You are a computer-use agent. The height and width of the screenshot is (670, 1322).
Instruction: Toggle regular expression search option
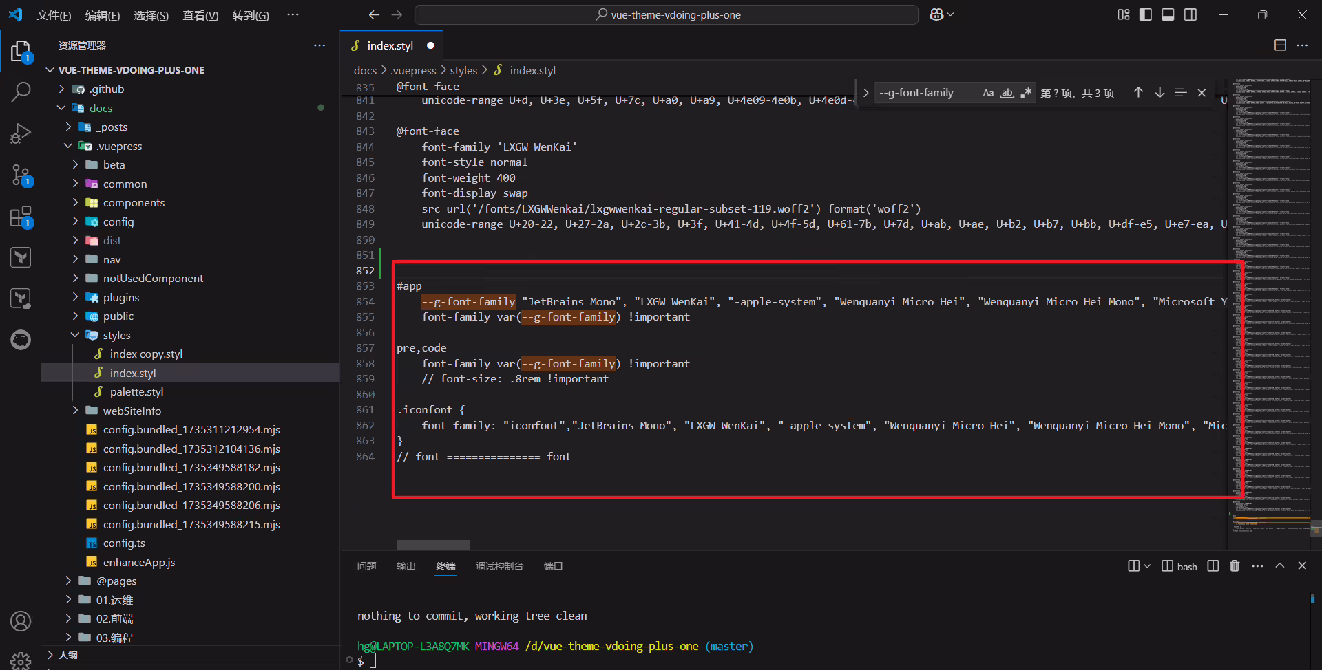(x=1026, y=93)
